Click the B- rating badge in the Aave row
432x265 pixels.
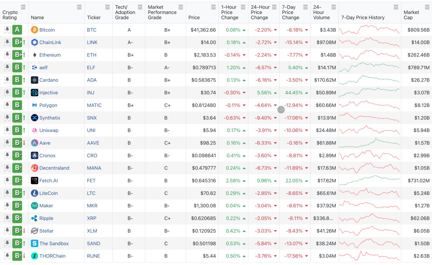tap(17, 143)
